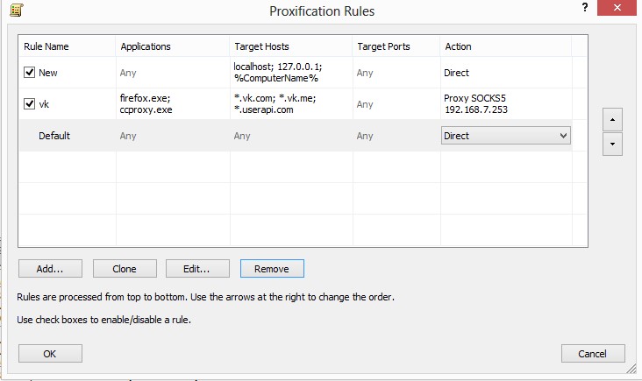Click the application icon in title bar
Screen dimensions: 642x381
click(12, 11)
